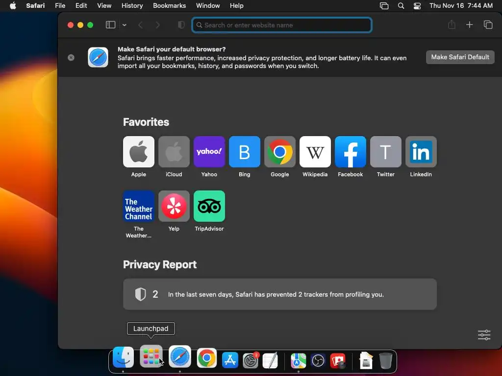Screen dimensions: 502x376
Task: Open the Yahoo favorite tile
Action: 209,152
